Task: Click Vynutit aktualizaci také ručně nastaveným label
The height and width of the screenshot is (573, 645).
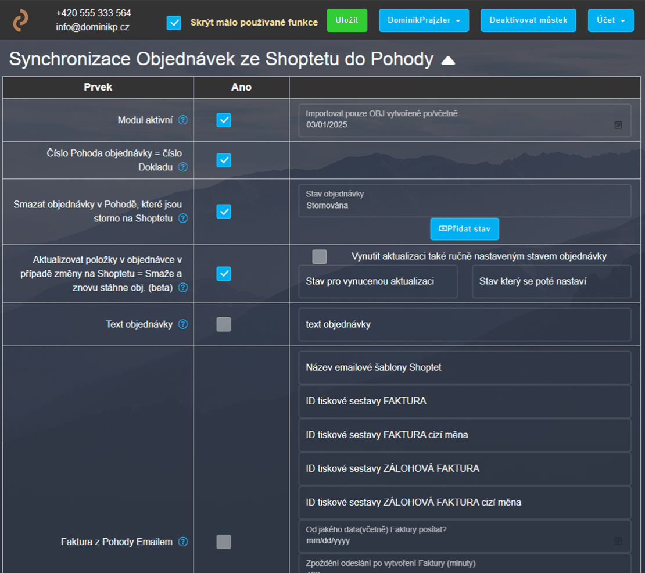Action: 479,256
